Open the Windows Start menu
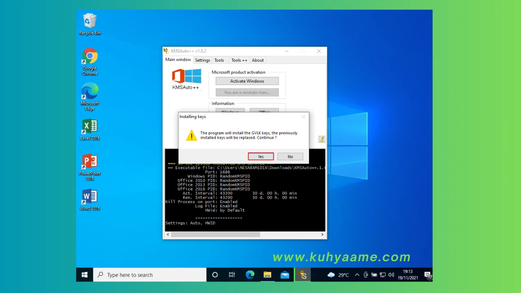 tap(85, 275)
